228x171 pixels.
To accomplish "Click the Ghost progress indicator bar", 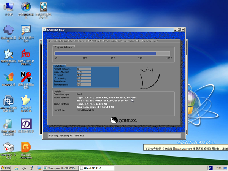I will (113, 54).
